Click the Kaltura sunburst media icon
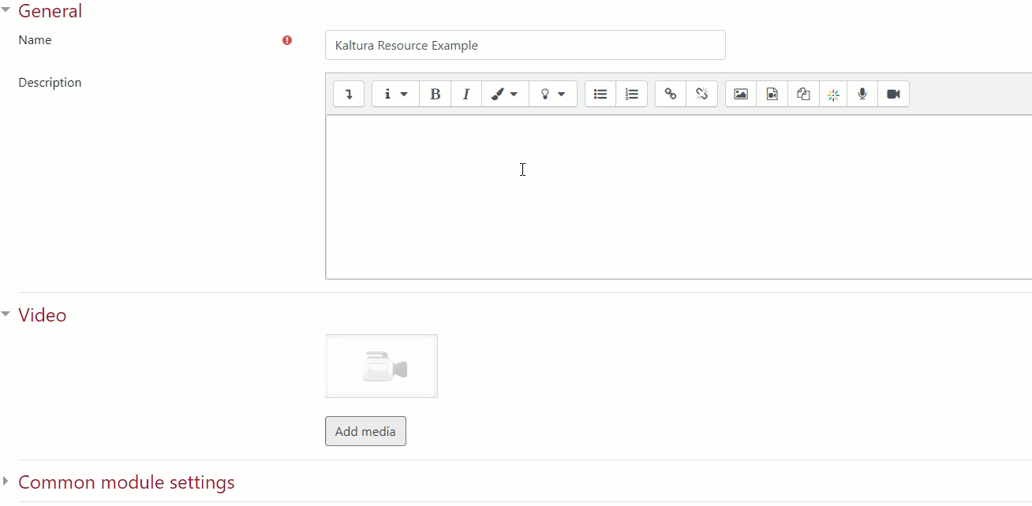 [833, 94]
